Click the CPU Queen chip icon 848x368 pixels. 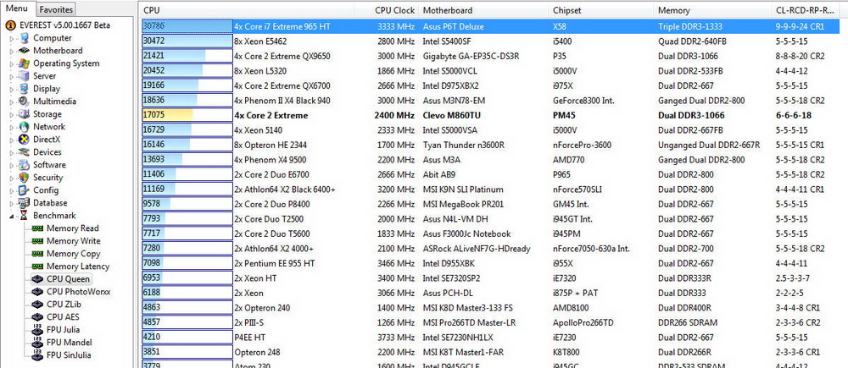(x=37, y=279)
